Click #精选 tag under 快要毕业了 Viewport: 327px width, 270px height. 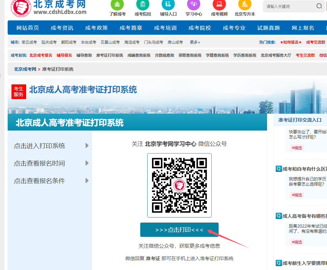click(x=297, y=148)
